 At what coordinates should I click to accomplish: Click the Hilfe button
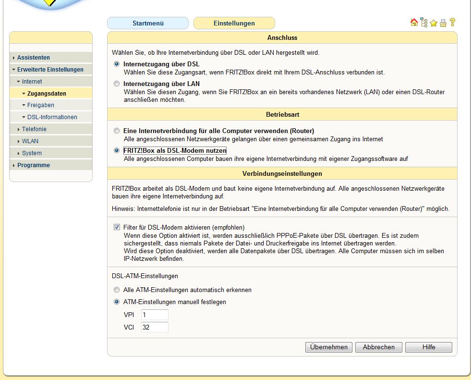point(429,347)
